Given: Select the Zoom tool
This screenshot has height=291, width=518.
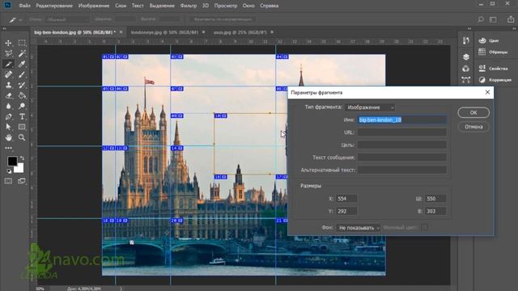Looking at the screenshot, I should click(x=22, y=137).
